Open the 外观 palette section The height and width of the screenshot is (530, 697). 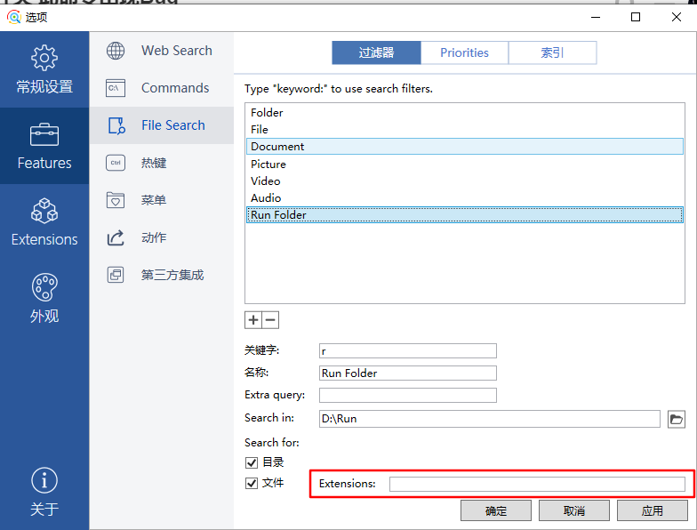click(44, 299)
